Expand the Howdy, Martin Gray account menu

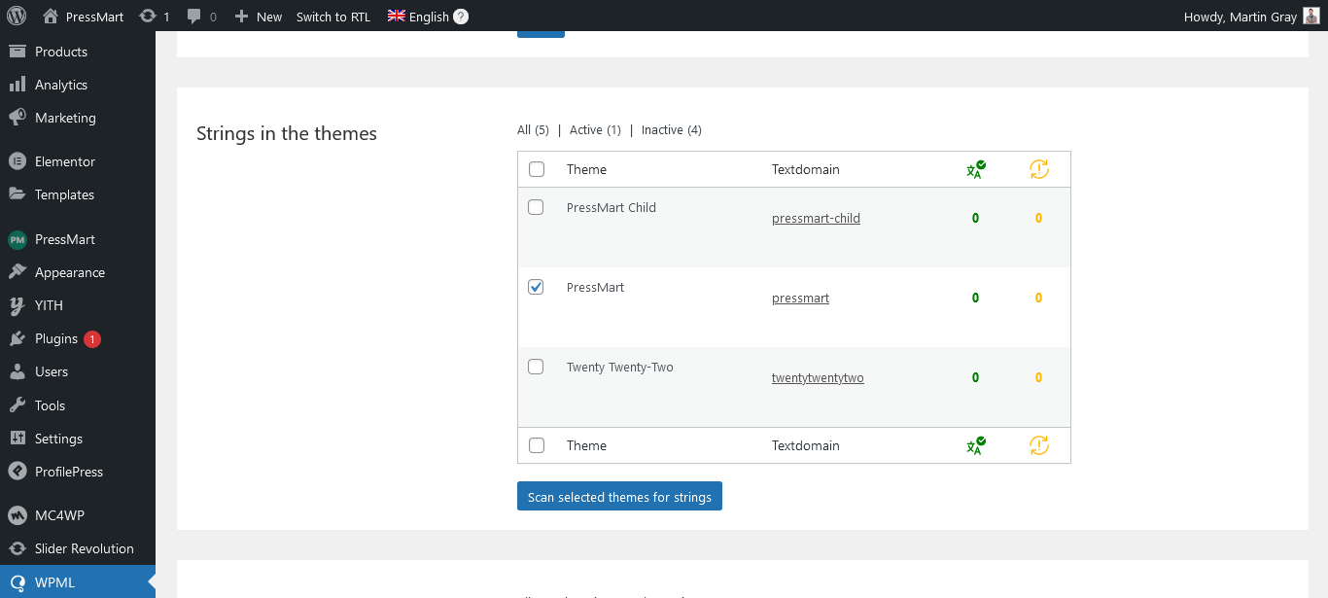click(x=1240, y=17)
